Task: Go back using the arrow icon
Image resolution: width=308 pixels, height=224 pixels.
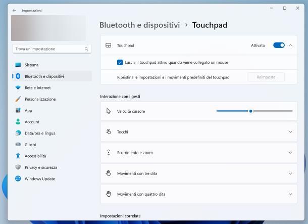Action: coord(14,11)
